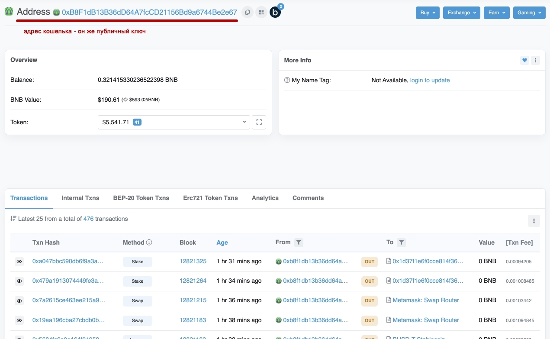The width and height of the screenshot is (550, 339).
Task: Open To address 0x1d37f1e6f0cce814f36 in row 0x479a1913
Action: coord(428,281)
